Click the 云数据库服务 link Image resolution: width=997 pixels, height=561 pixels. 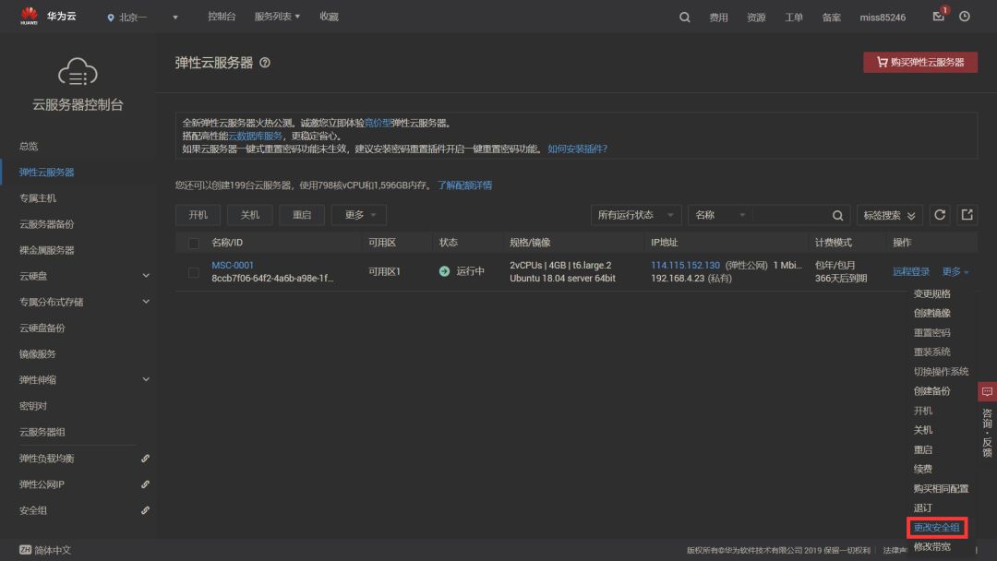coord(255,136)
